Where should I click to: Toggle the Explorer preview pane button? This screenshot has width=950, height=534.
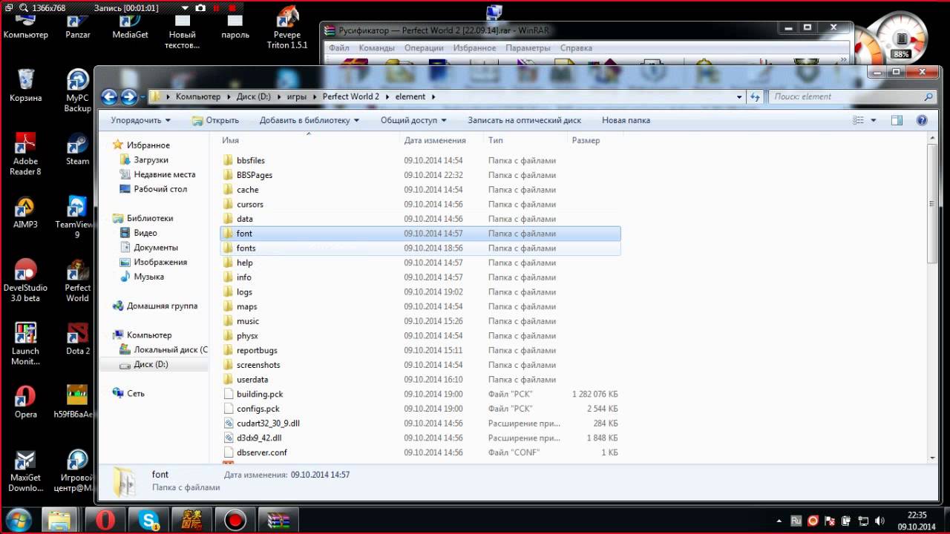click(897, 120)
